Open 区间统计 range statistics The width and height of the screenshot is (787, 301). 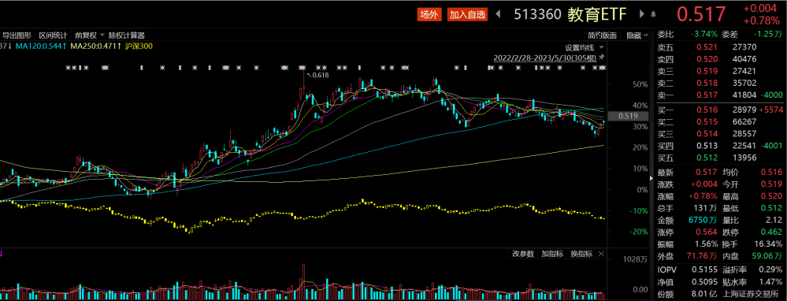pyautogui.click(x=54, y=35)
